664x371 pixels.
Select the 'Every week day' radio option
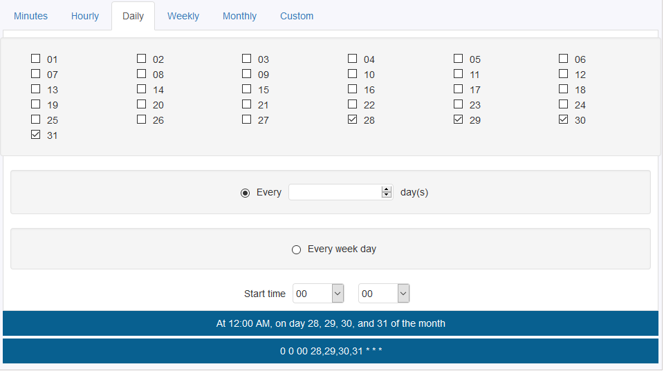pyautogui.click(x=297, y=249)
